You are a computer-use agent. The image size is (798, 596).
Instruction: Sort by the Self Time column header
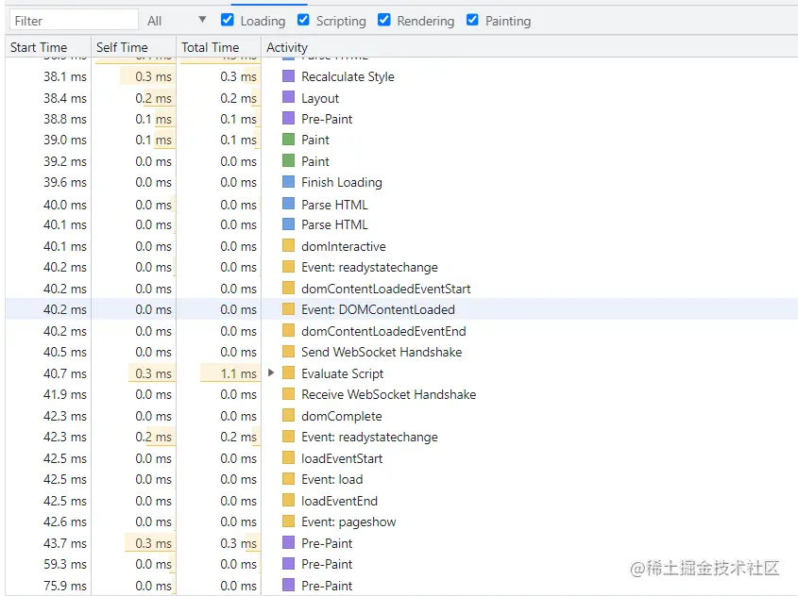133,47
